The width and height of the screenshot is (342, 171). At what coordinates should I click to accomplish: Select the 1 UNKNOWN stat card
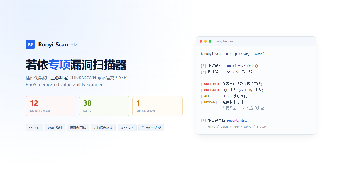(158, 106)
